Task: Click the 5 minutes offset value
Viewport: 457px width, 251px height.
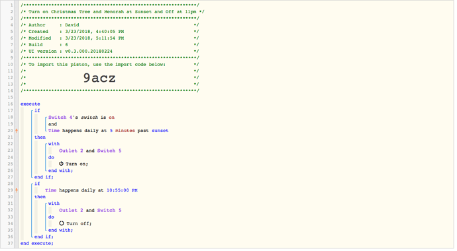Action: point(122,131)
